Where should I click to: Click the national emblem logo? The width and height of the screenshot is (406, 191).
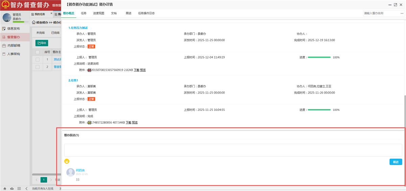point(5,5)
